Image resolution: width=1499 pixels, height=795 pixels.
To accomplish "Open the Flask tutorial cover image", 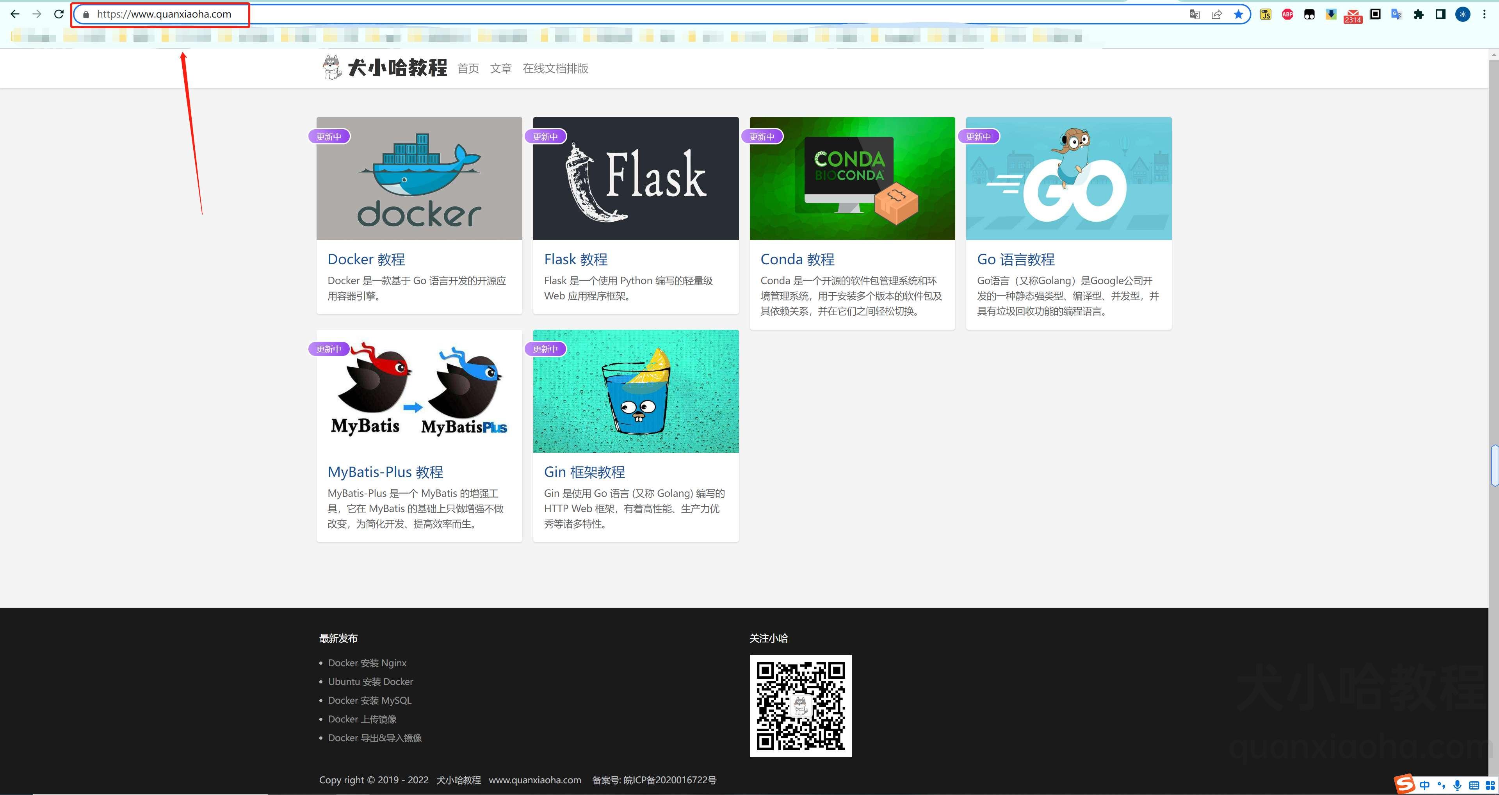I will (636, 179).
